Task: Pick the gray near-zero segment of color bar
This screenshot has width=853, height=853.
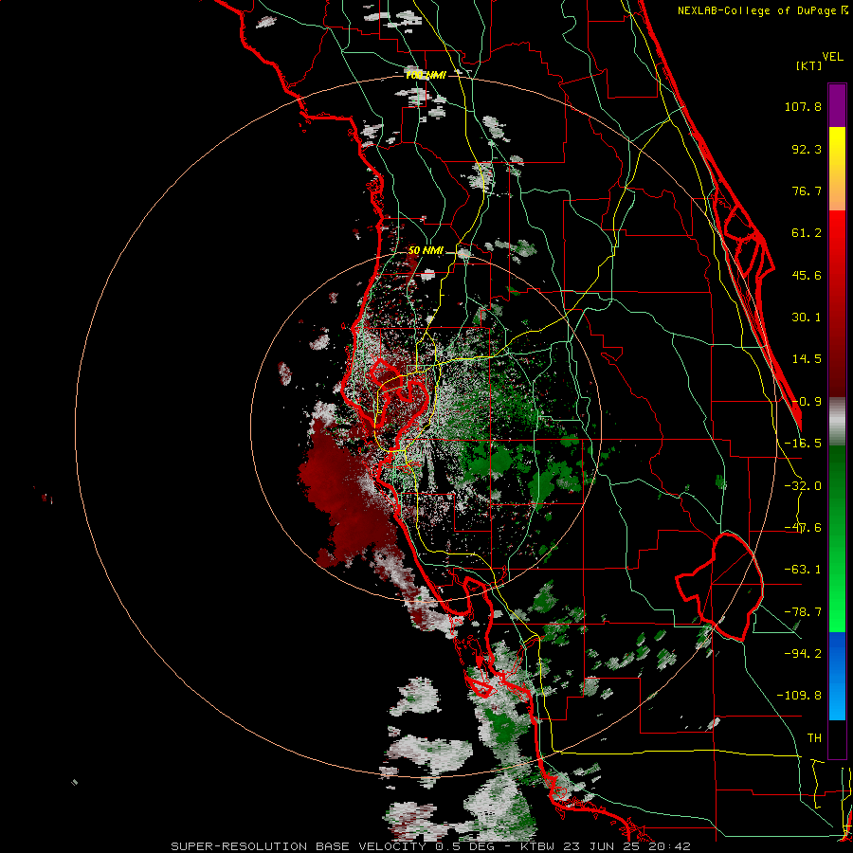Action: (x=837, y=421)
